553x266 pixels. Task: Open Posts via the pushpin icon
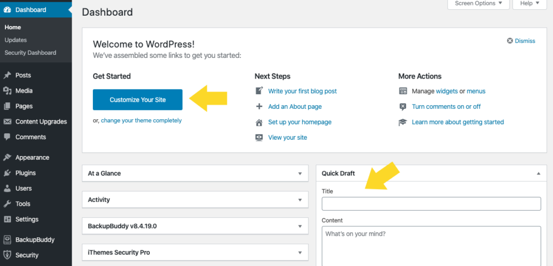tap(7, 75)
